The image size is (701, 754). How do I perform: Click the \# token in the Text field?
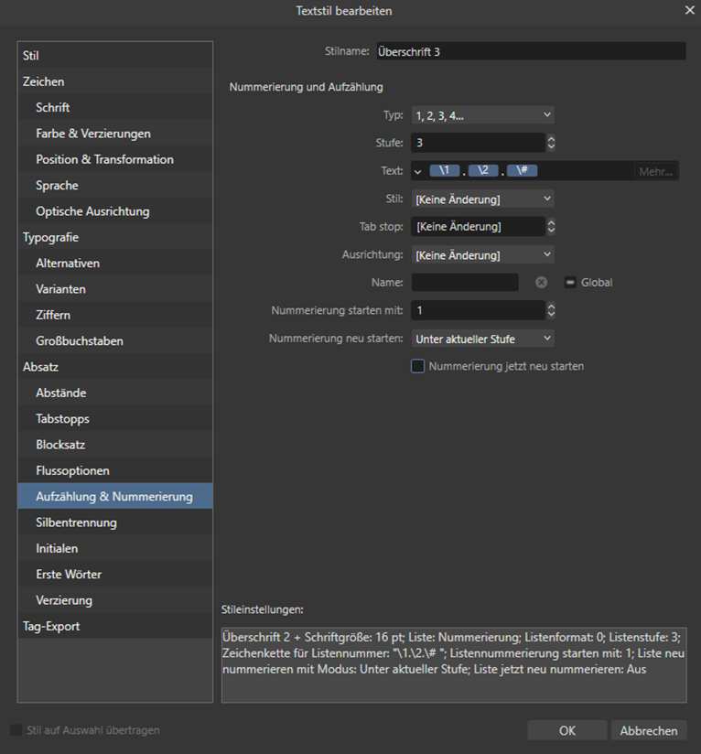click(523, 170)
